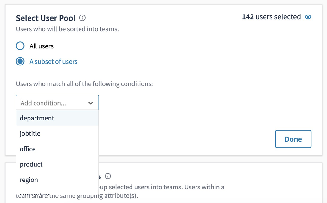327x203 pixels.
Task: Click the All users label text
Action: (42, 46)
